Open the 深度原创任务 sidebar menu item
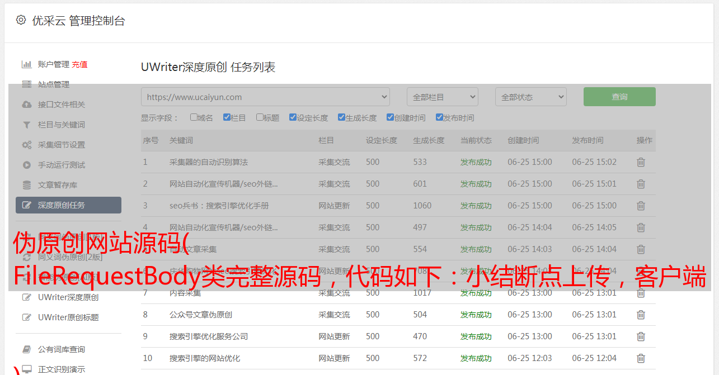This screenshot has width=719, height=375. [x=68, y=205]
